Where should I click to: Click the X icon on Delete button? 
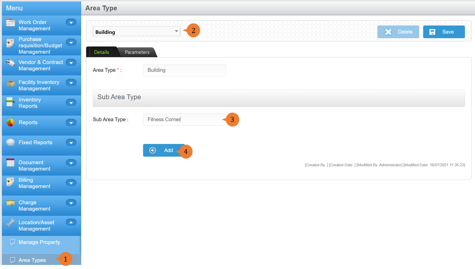388,32
